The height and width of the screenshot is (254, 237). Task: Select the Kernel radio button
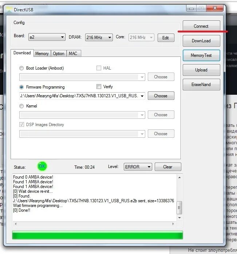coord(21,106)
